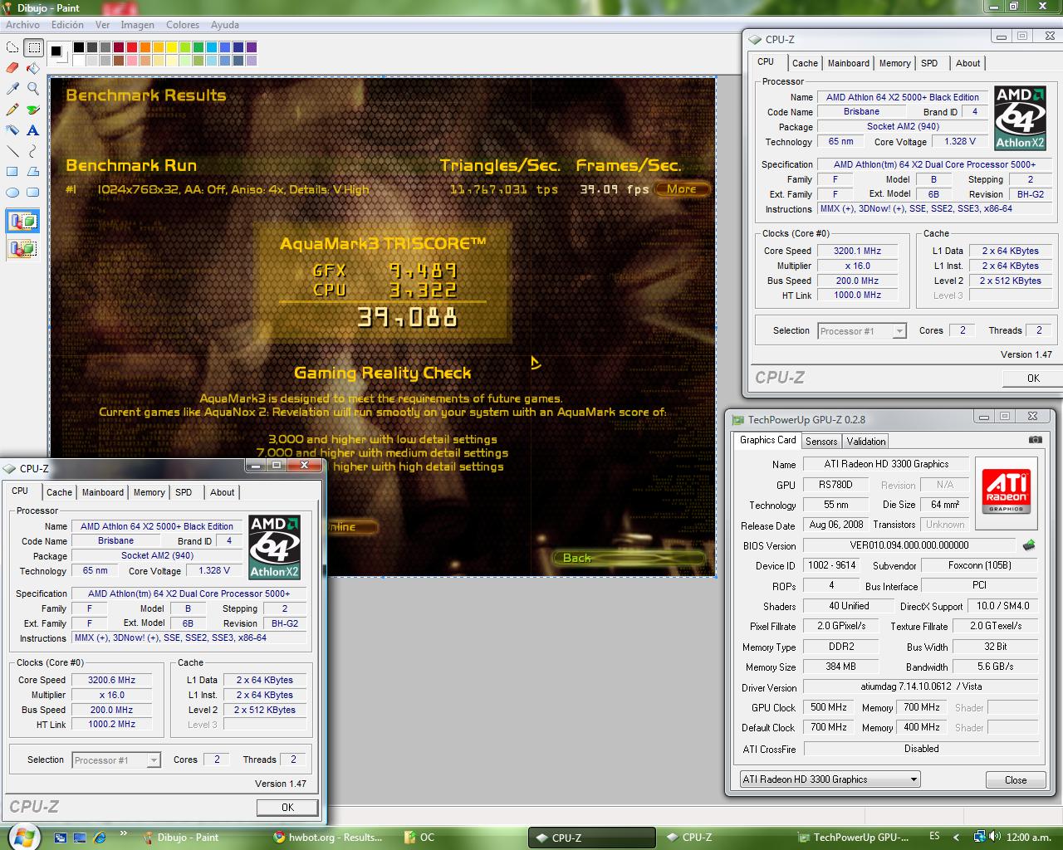The width and height of the screenshot is (1063, 850).
Task: Activate the Pick color eyedropper tool
Action: coord(12,89)
